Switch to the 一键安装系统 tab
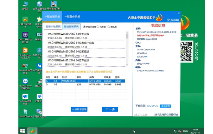 tap(52, 17)
